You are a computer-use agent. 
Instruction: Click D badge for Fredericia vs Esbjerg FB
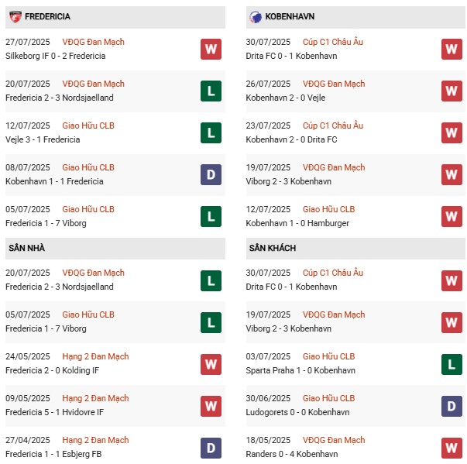point(210,448)
